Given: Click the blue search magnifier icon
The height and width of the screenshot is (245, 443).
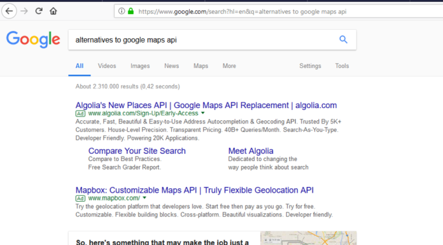Looking at the screenshot, I should [343, 39].
